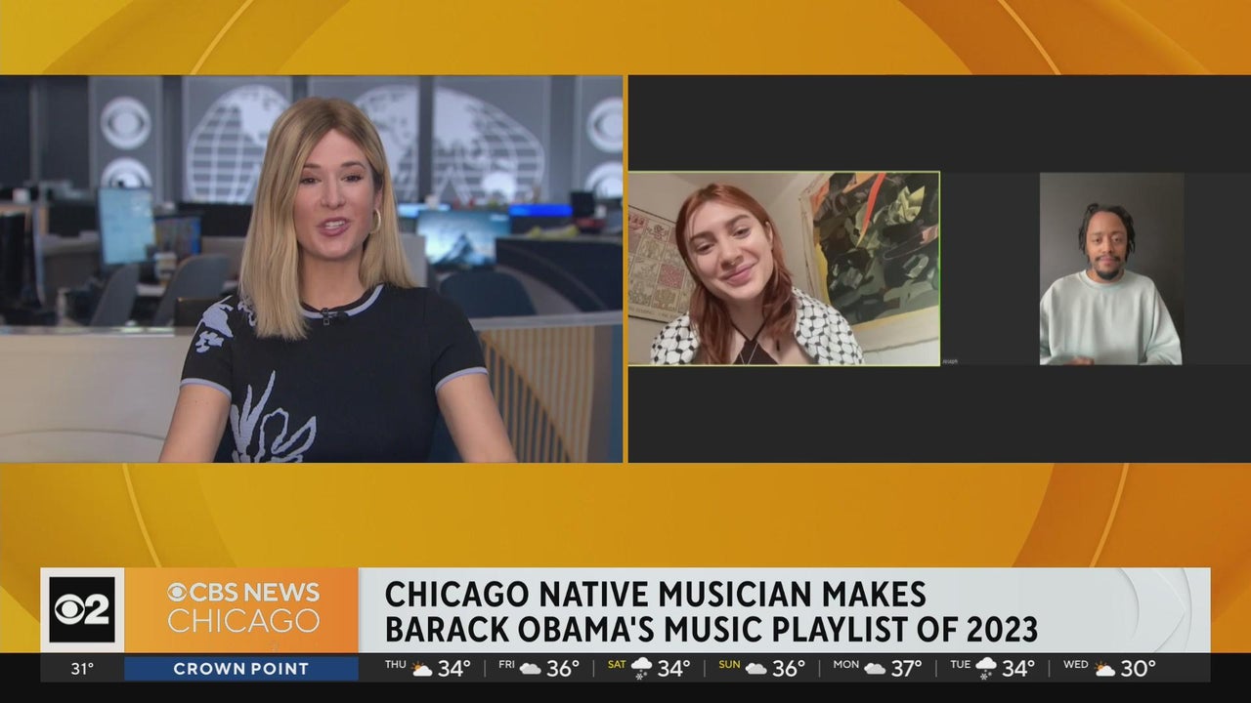Click Wednesday's 30° forecast temperature
The image size is (1251, 703).
[1138, 669]
